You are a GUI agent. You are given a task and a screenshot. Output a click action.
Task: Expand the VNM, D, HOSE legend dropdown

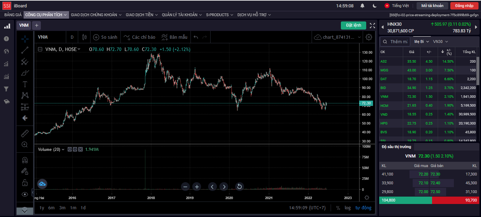(79, 49)
